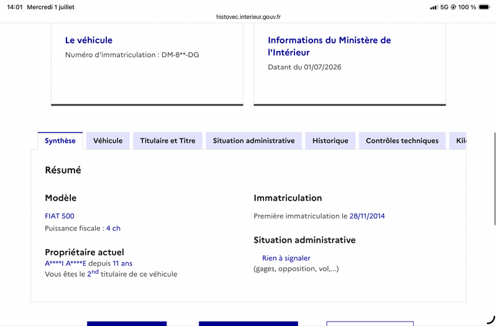Click the 28/11/2014 registration date
497x326 pixels.
click(367, 216)
